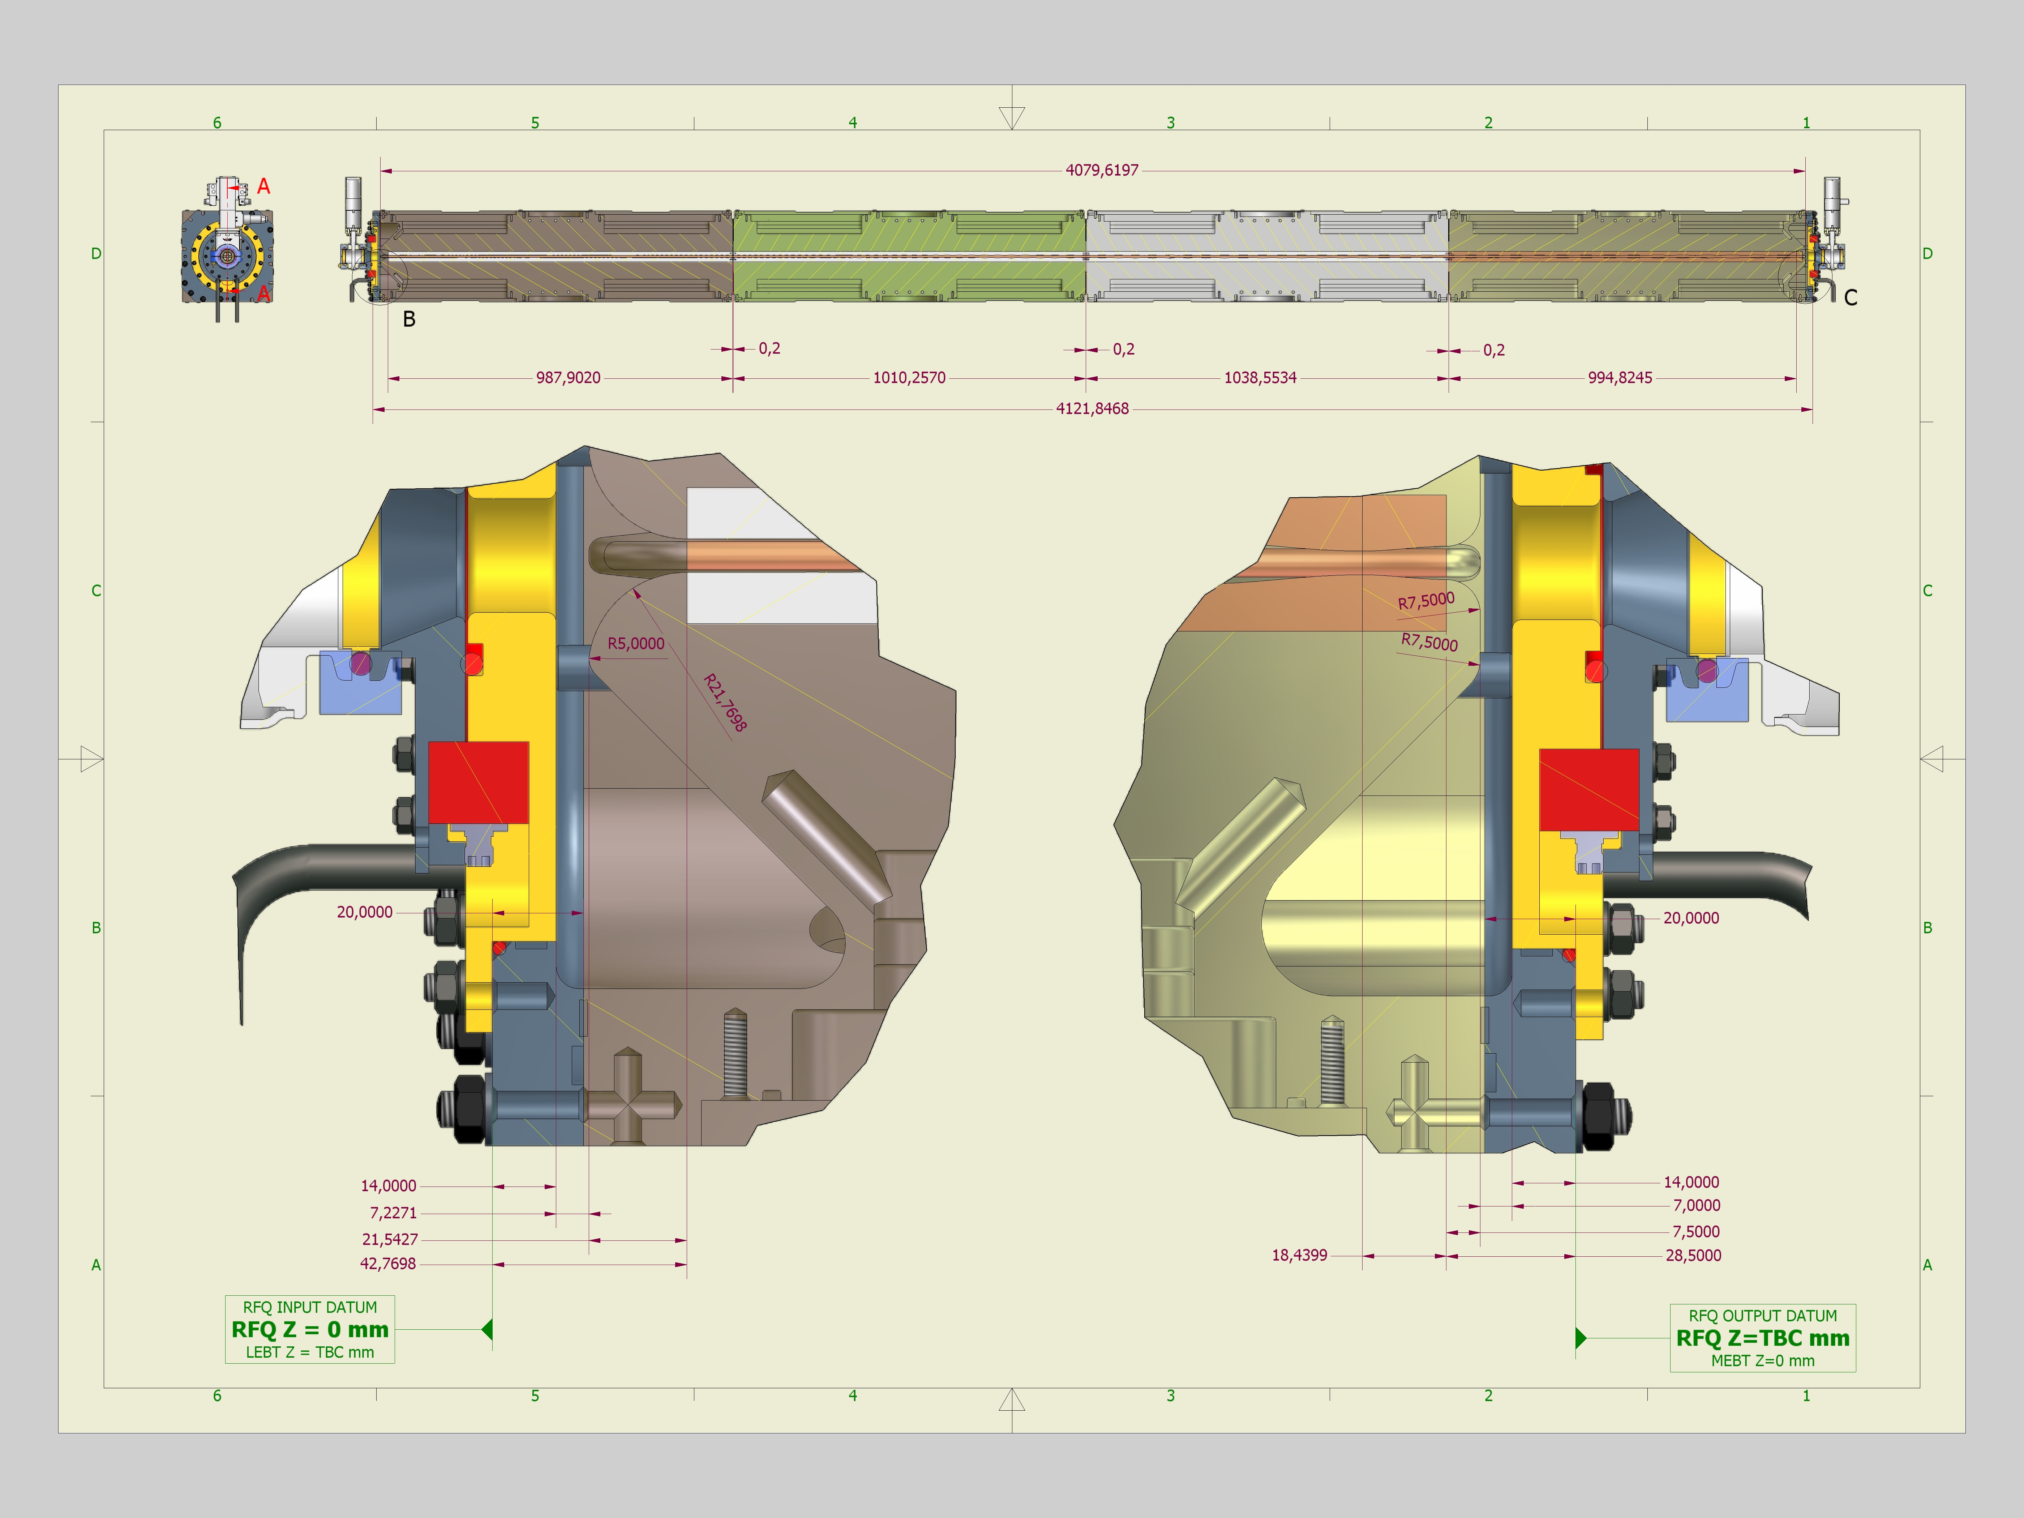Click the 987,9020 segment dimension
This screenshot has width=2024, height=1518.
coord(568,378)
